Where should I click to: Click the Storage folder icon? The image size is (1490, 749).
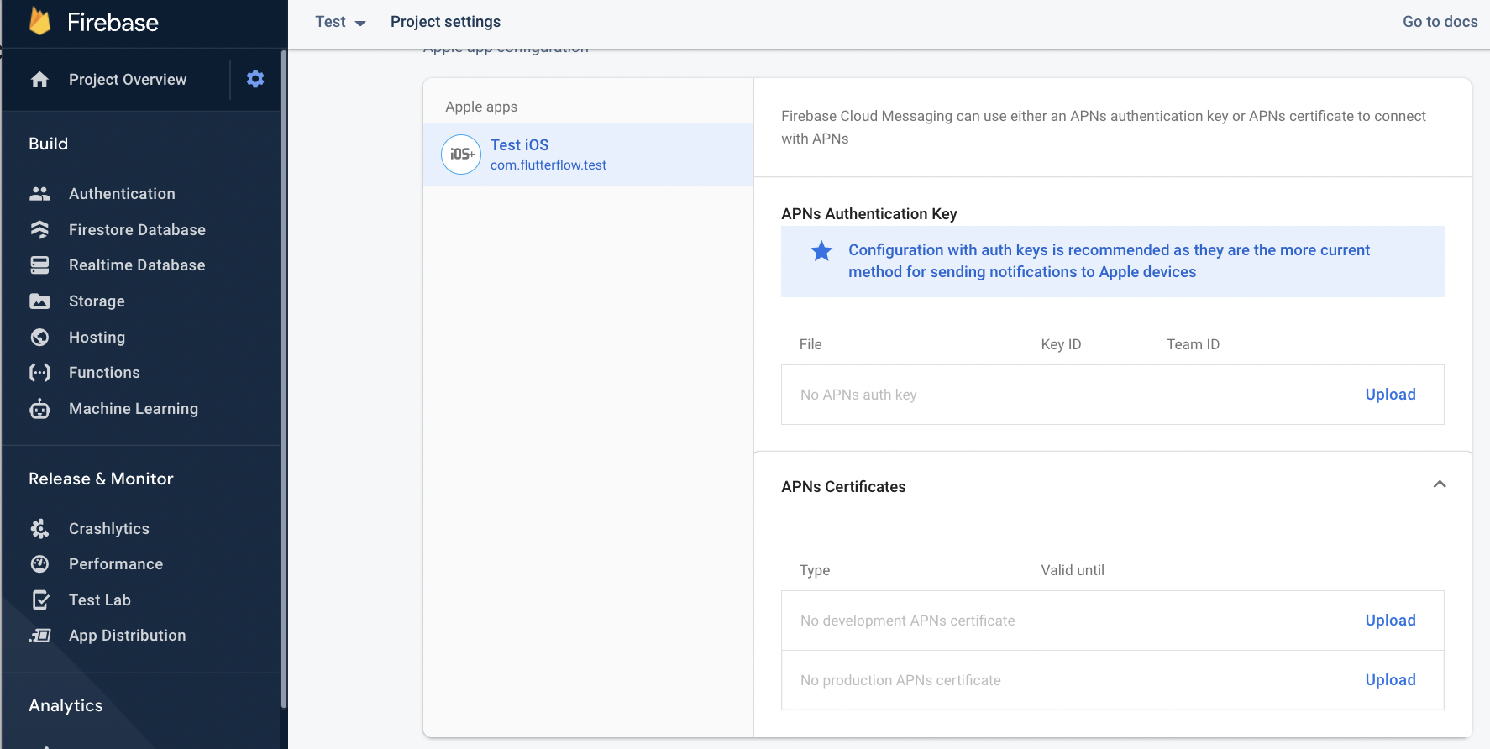pos(39,301)
